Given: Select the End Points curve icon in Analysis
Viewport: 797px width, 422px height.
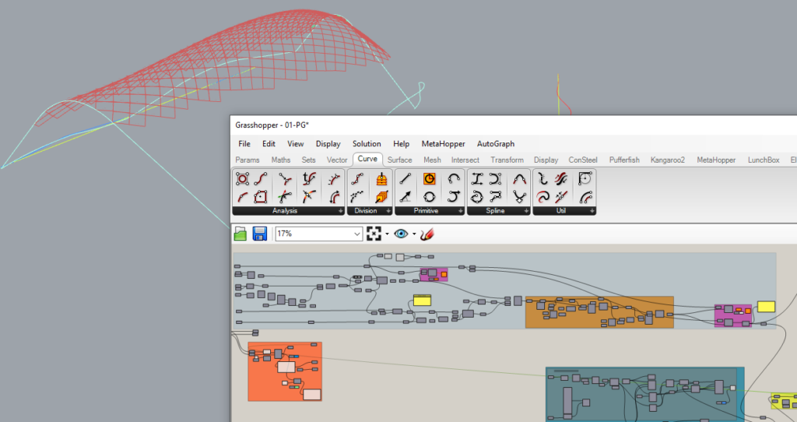Looking at the screenshot, I should pyautogui.click(x=261, y=179).
